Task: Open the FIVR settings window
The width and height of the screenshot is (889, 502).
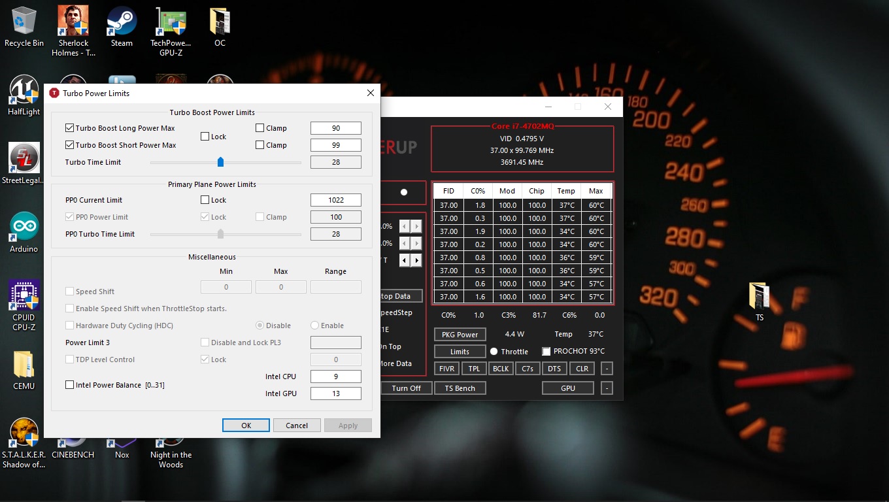Action: (x=446, y=369)
